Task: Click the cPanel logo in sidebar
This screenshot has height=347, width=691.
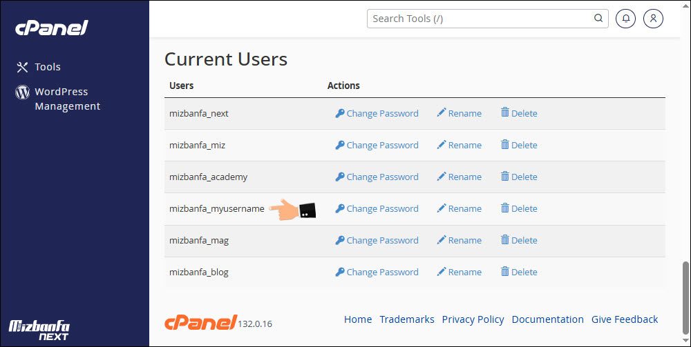Action: (x=52, y=28)
